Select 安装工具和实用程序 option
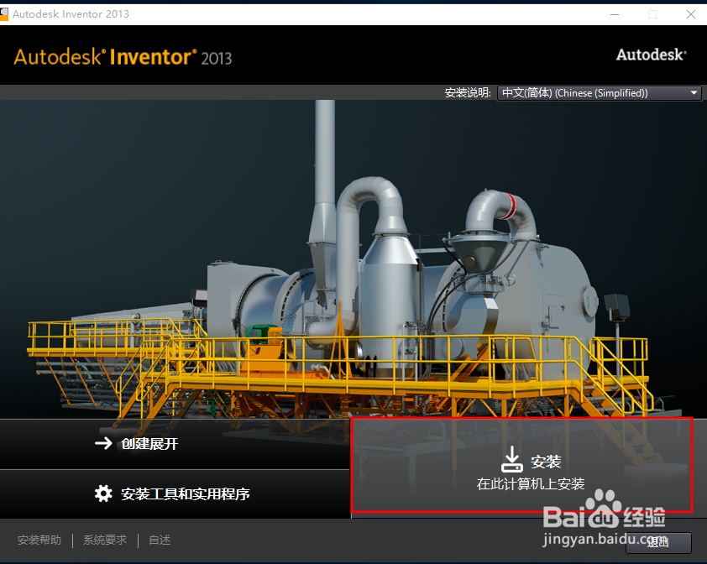Screen dimensions: 707x564 click(x=175, y=494)
